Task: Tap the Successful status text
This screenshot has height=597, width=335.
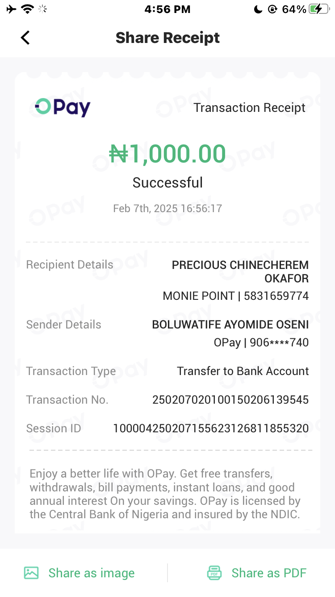Action: pyautogui.click(x=167, y=183)
